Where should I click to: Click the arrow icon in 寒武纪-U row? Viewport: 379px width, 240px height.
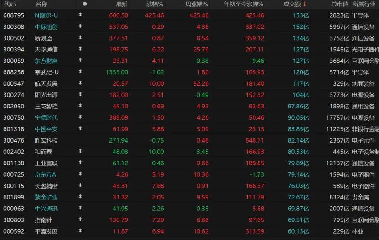[x=81, y=72]
